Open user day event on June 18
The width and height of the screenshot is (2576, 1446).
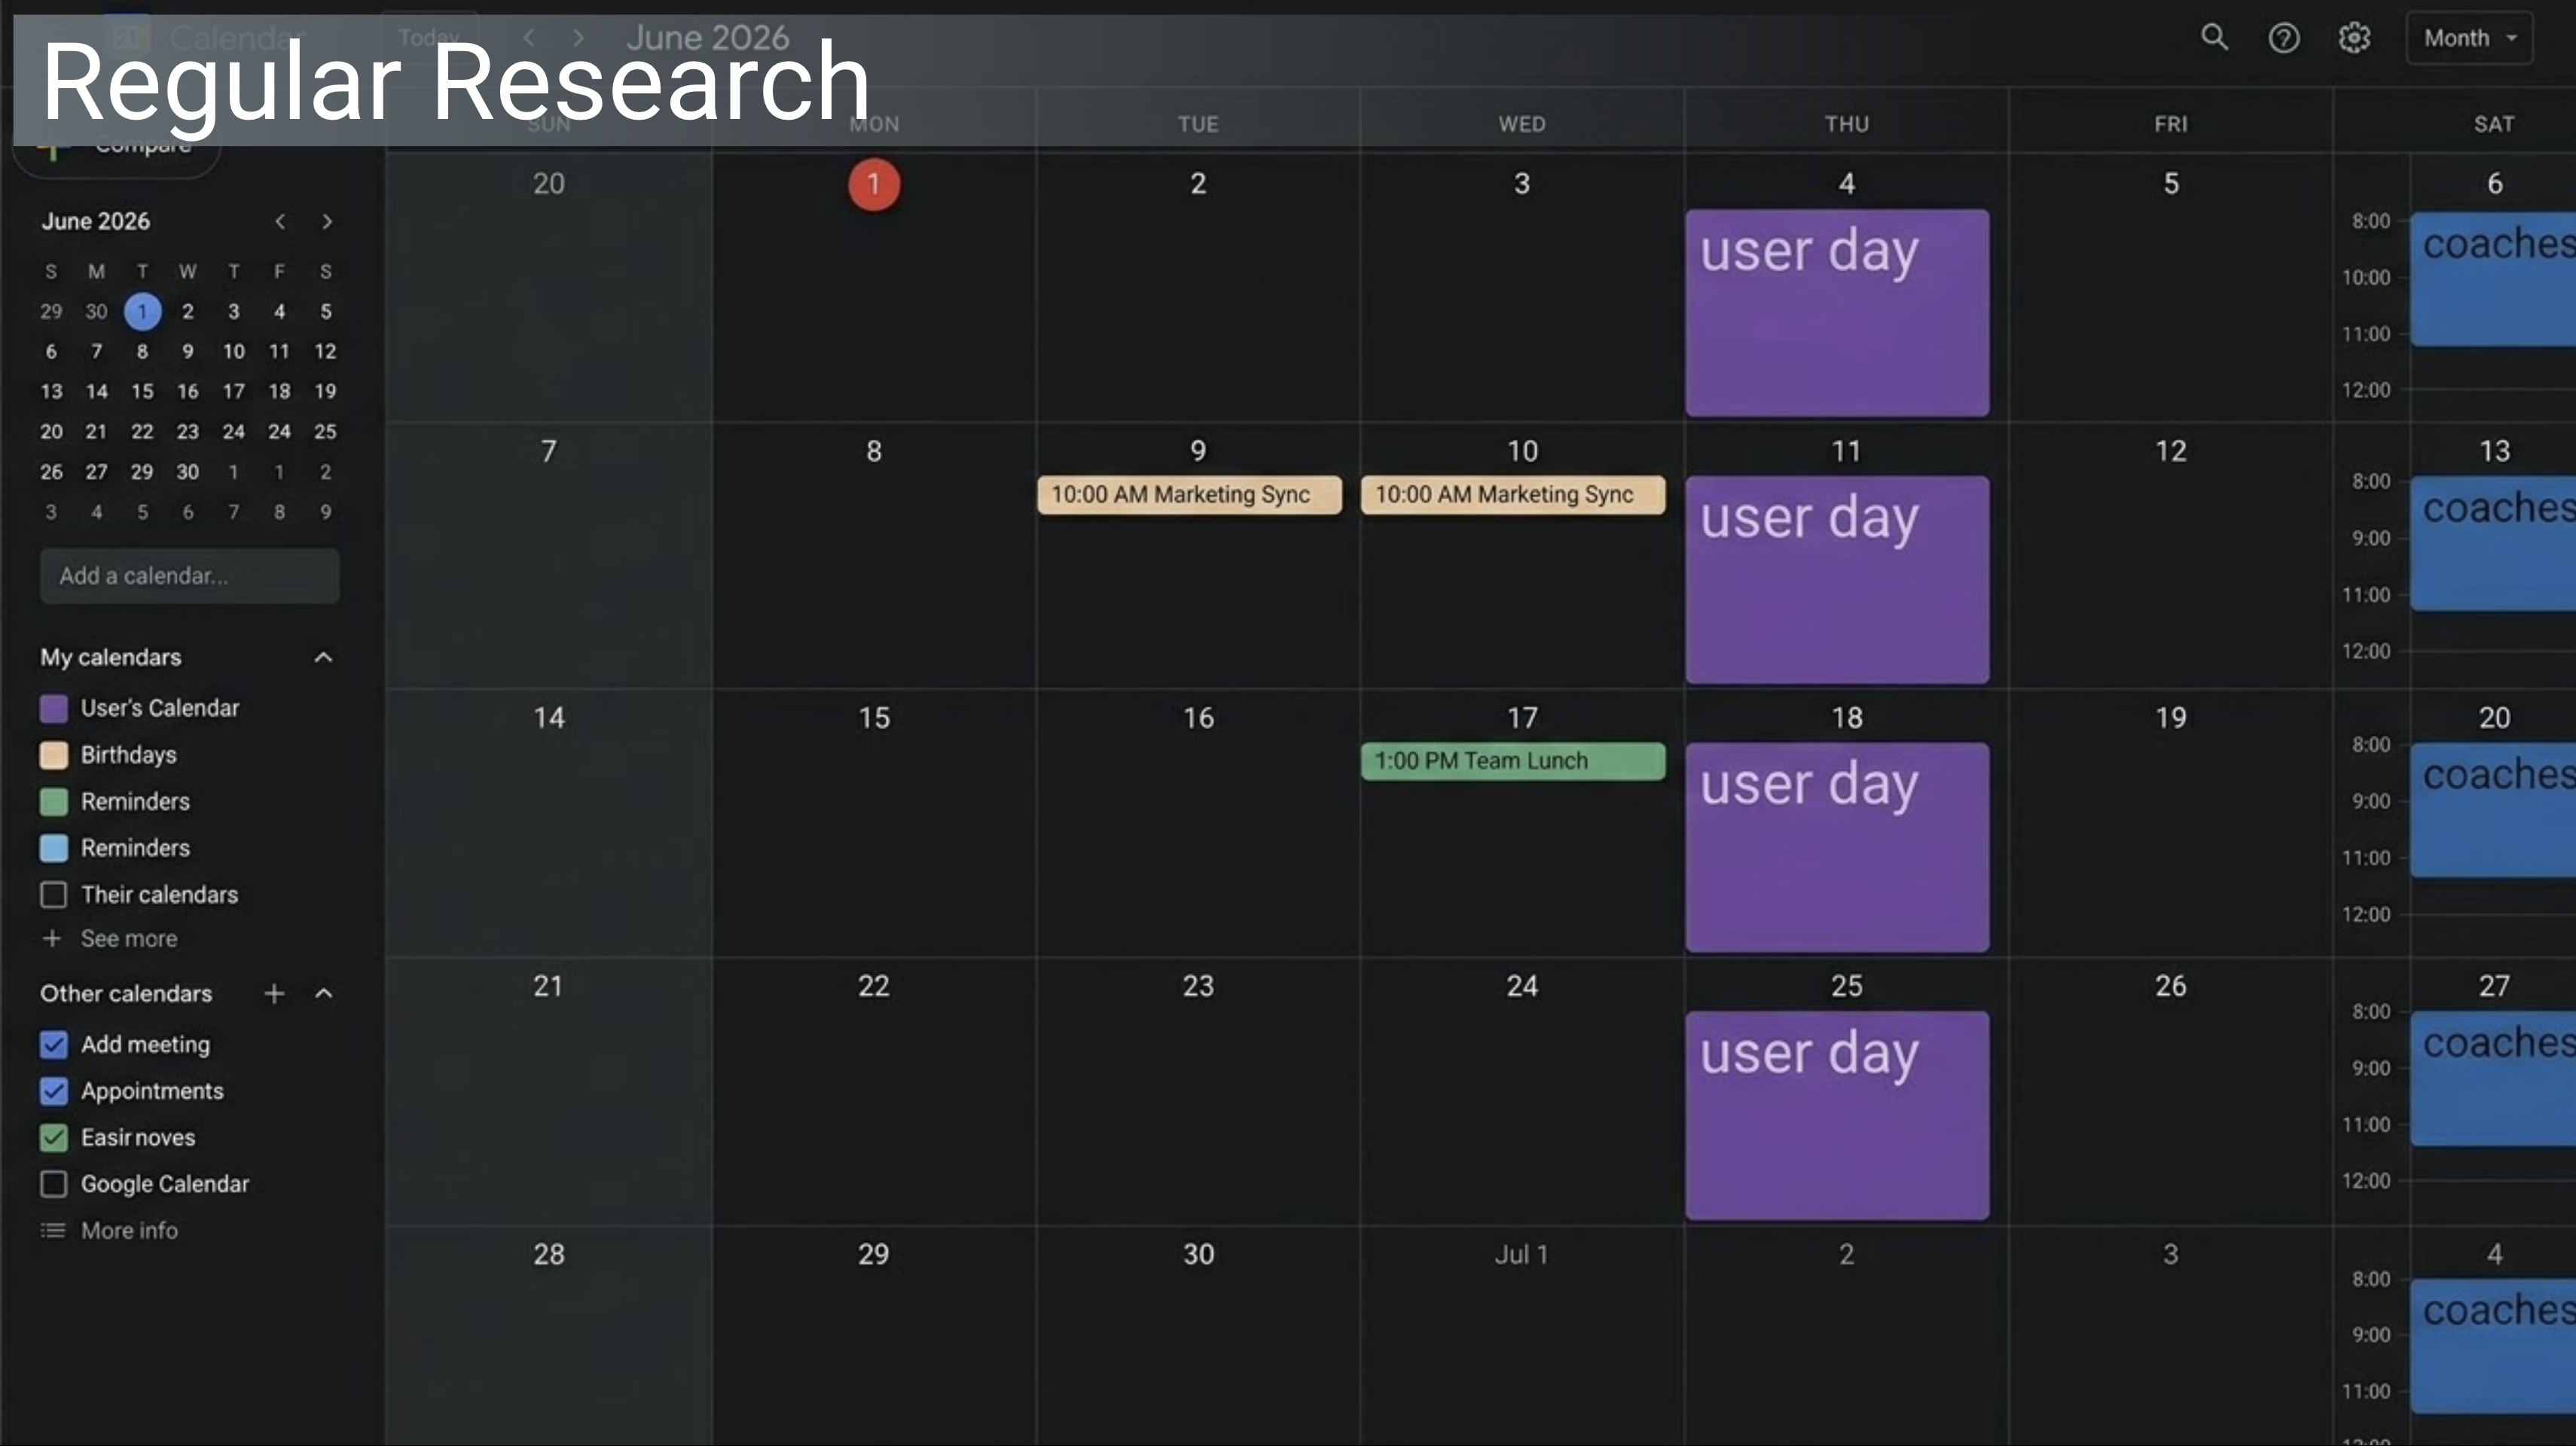1837,846
